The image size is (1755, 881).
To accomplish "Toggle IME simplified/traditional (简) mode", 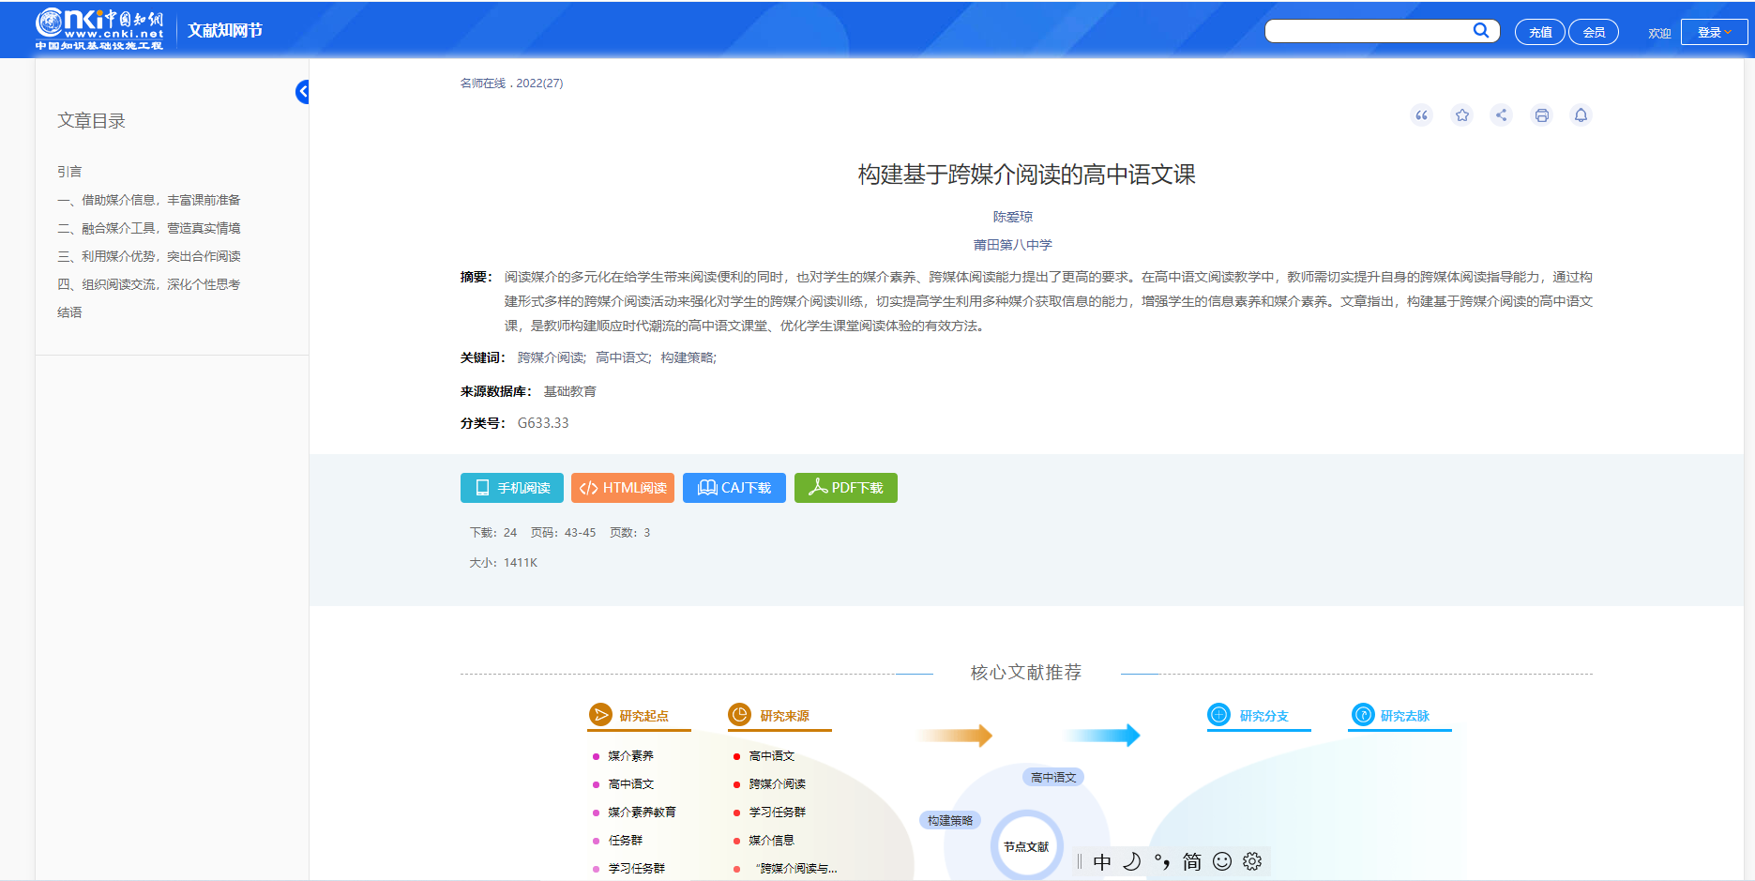I will pos(1192,861).
